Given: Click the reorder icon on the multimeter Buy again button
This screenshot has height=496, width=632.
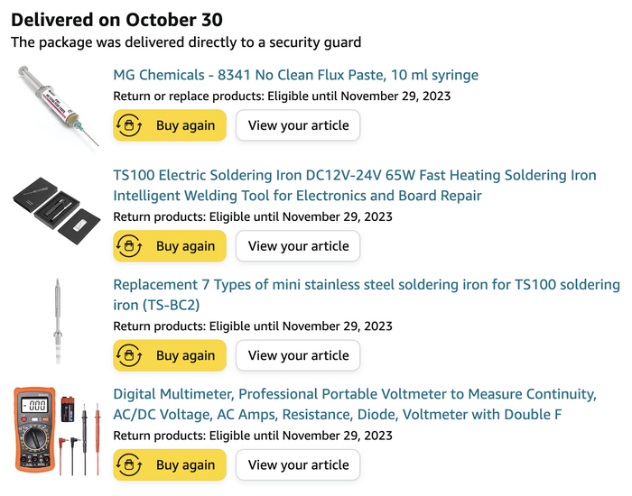Looking at the screenshot, I should click(132, 465).
